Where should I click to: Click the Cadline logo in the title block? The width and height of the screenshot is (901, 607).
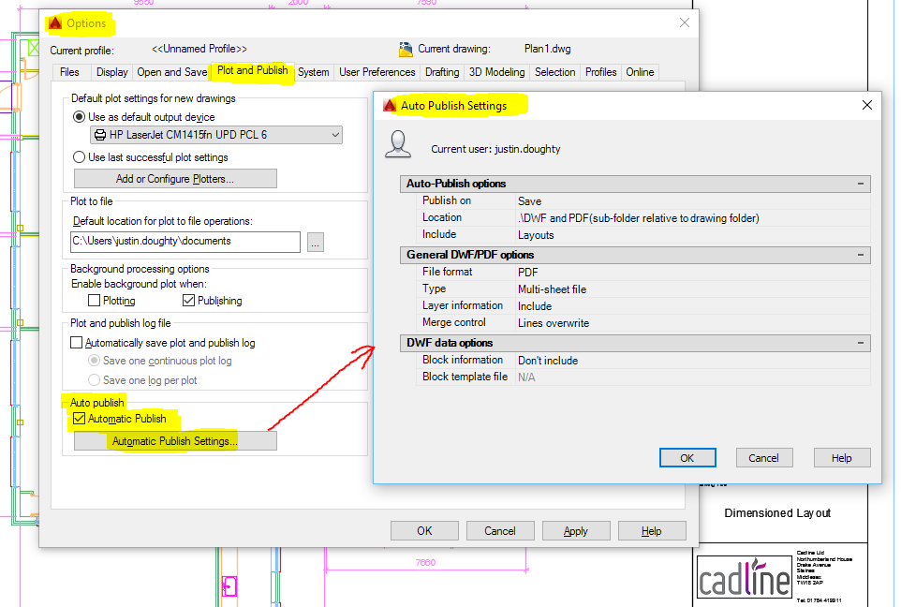click(745, 576)
